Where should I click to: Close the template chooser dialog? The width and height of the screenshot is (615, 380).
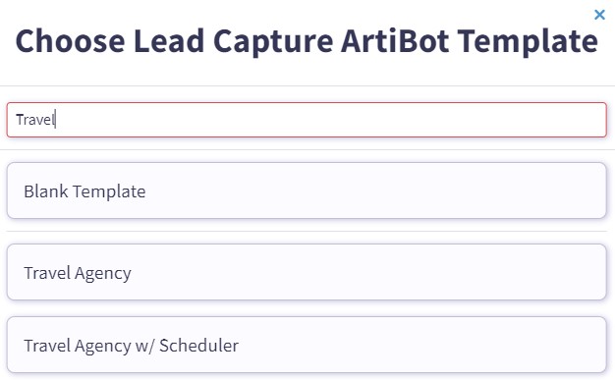point(599,15)
